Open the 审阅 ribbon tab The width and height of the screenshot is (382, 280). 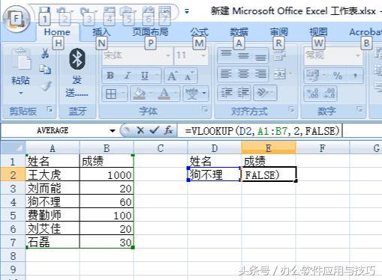point(278,32)
